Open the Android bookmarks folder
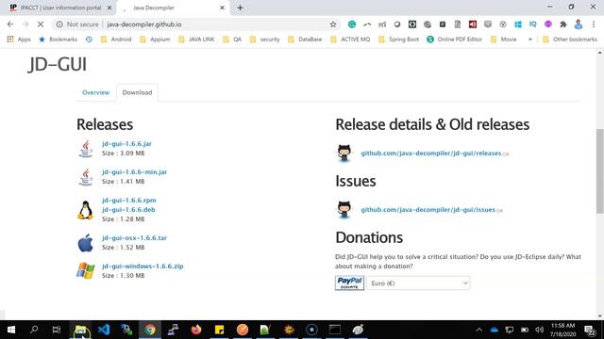Viewport: 604px width, 339px height. click(116, 40)
